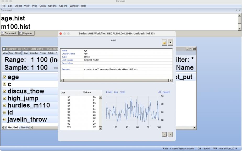This screenshot has width=242, height=151.
Task: Switch to the Capture tab
Action: coord(25,33)
